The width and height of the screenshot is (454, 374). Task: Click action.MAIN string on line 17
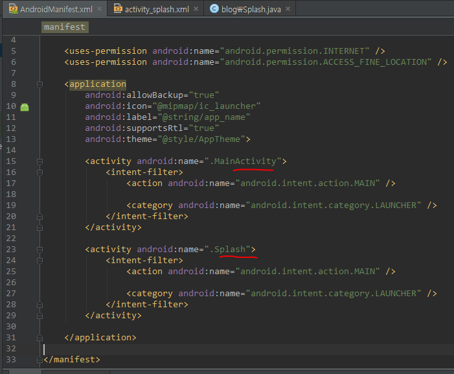[308, 183]
